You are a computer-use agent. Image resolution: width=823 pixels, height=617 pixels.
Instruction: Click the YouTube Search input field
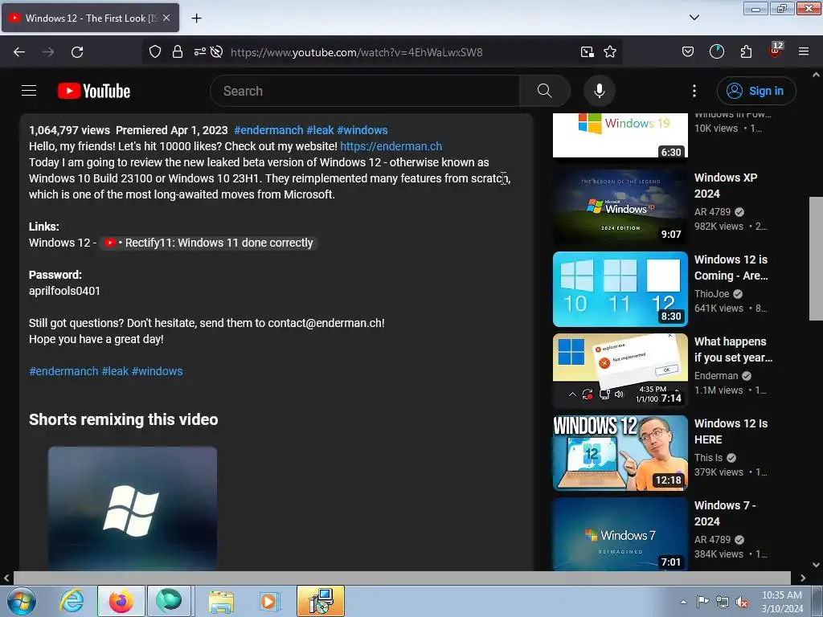coord(366,91)
